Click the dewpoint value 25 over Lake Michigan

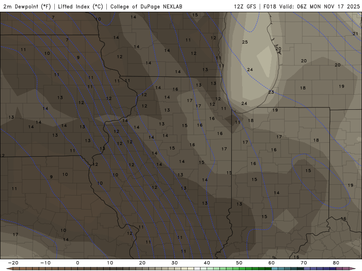pos(245,42)
